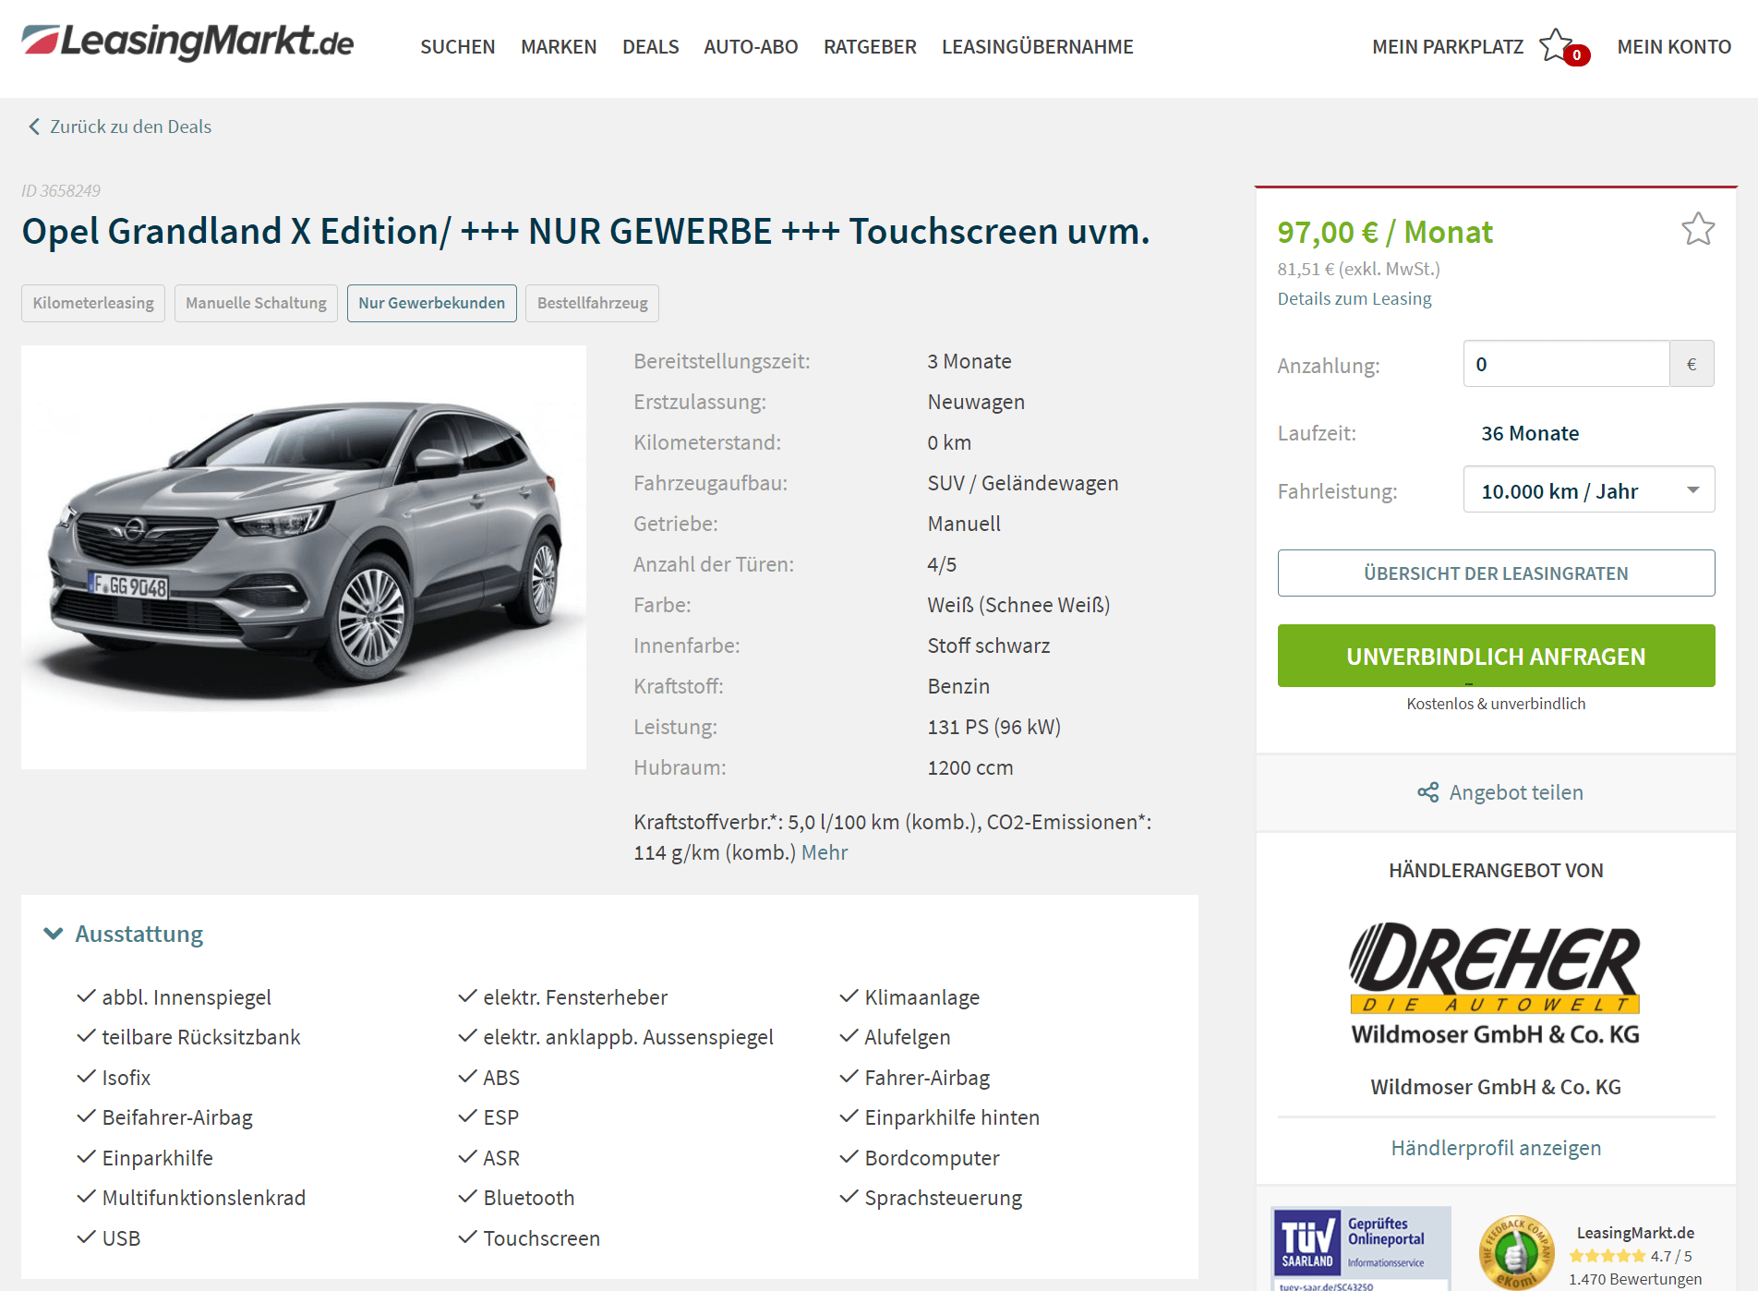1758x1291 pixels.
Task: Click the Einparkhilfe hinten equipment item
Action: point(951,1117)
